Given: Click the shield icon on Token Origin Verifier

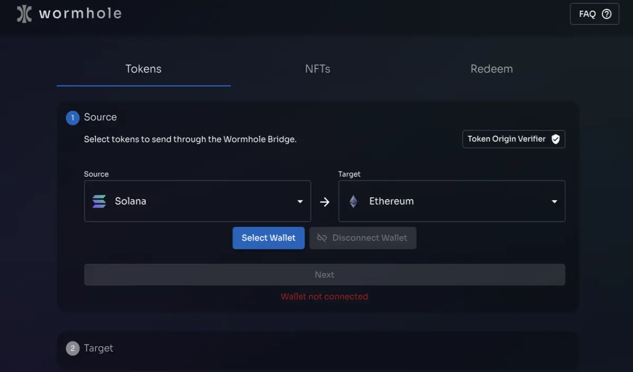Looking at the screenshot, I should (x=555, y=139).
